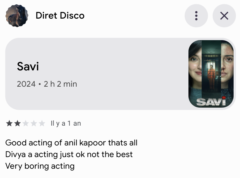
Task: Click the fifth empty rating star
Action: pos(42,124)
